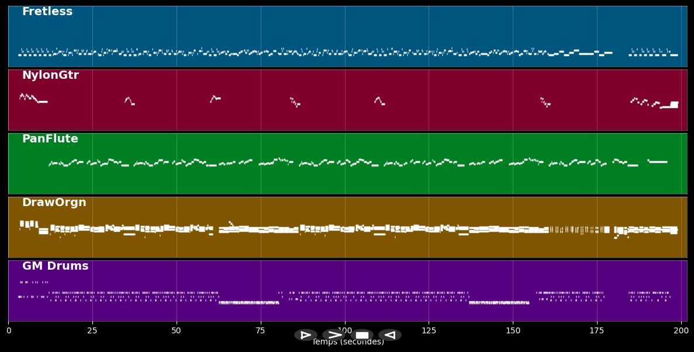Select the PanFlute track label
694x352 pixels.
tap(50, 139)
